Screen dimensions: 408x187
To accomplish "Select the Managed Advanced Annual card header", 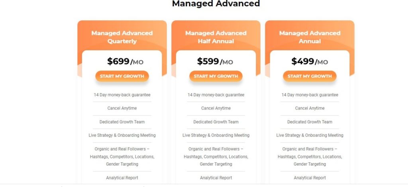I will click(310, 37).
